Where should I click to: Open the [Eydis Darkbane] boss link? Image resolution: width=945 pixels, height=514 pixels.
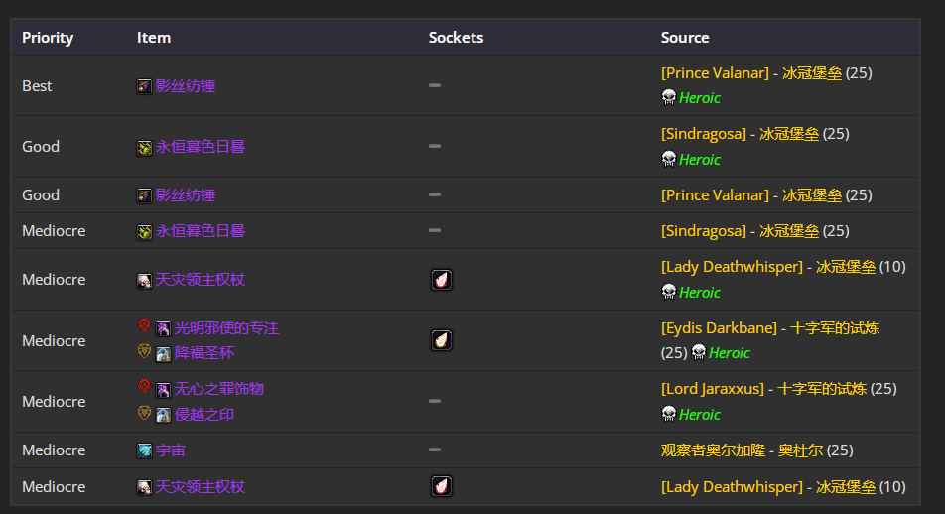721,328
